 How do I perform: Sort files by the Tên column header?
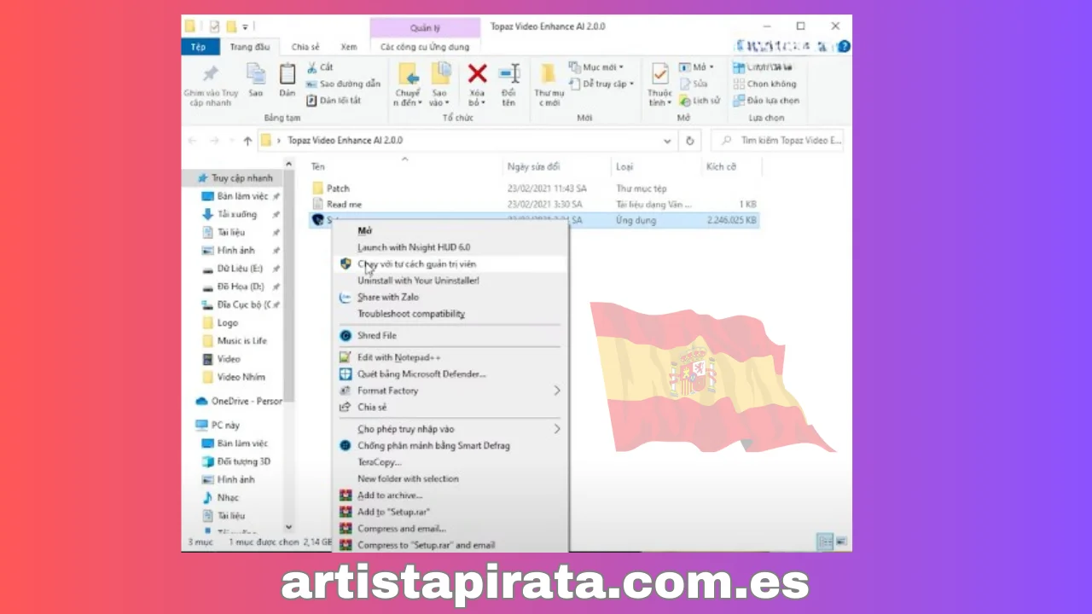point(317,166)
